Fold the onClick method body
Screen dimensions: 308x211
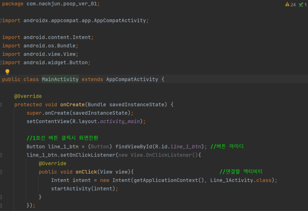[x=1, y=172]
